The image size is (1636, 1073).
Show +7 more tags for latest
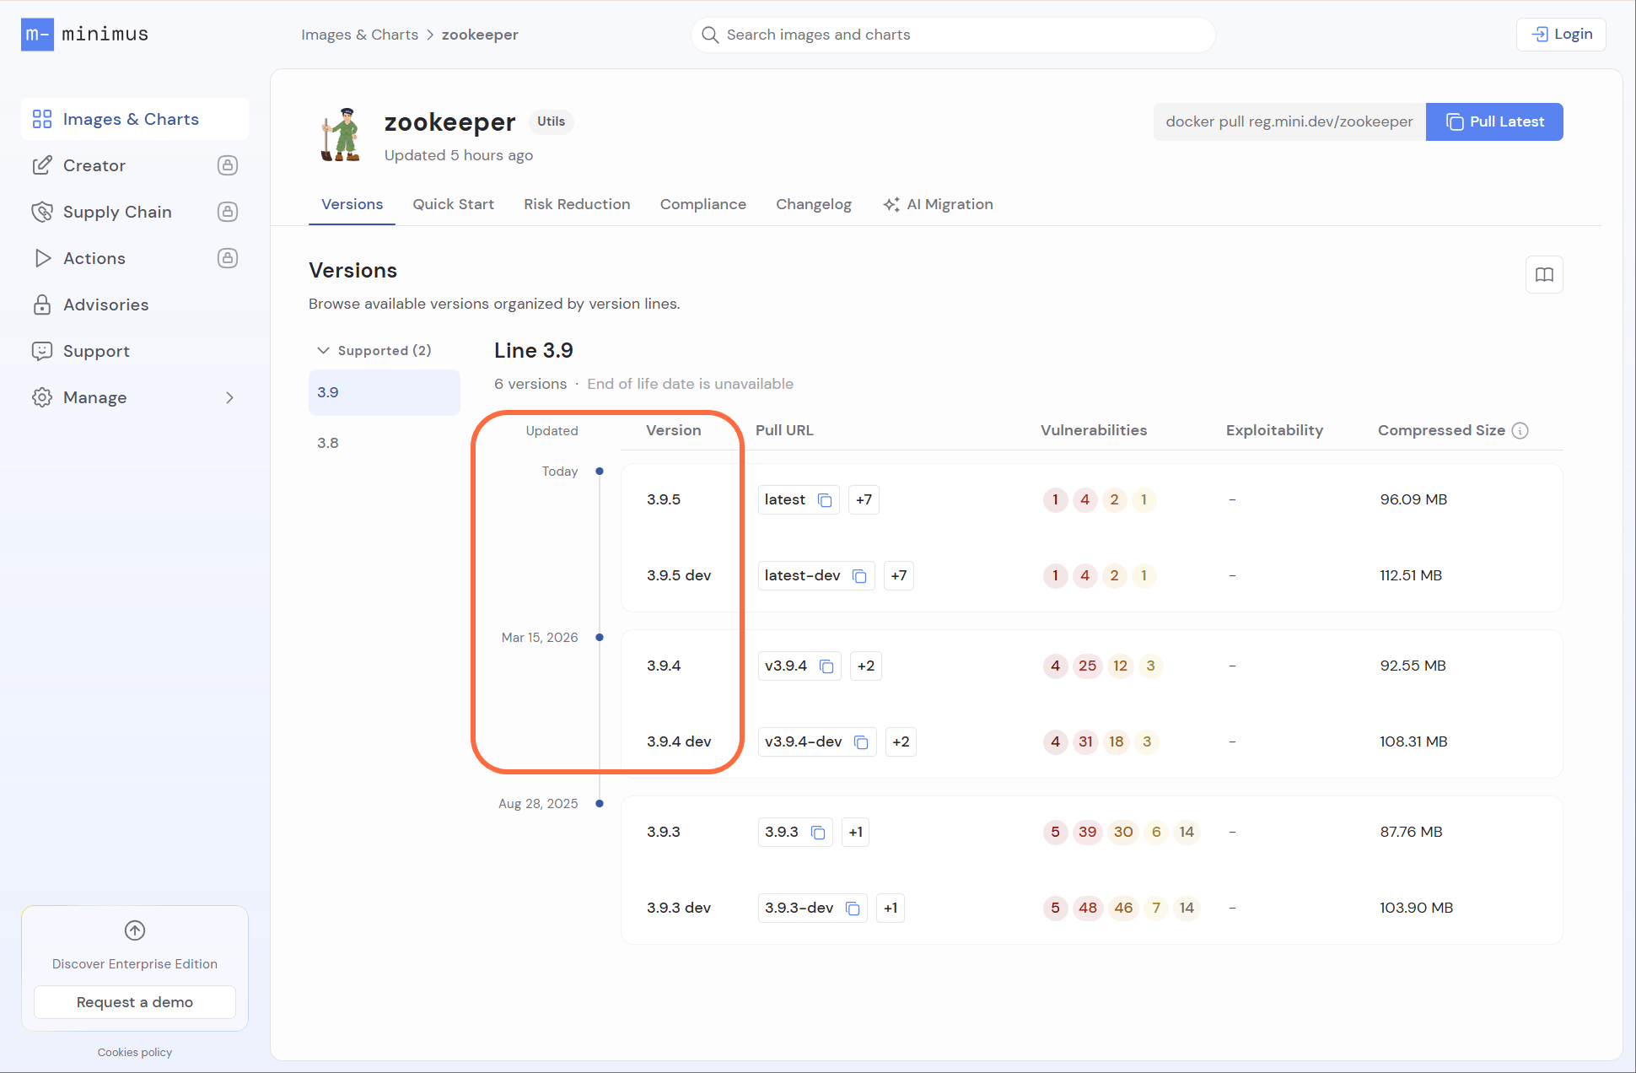click(864, 500)
